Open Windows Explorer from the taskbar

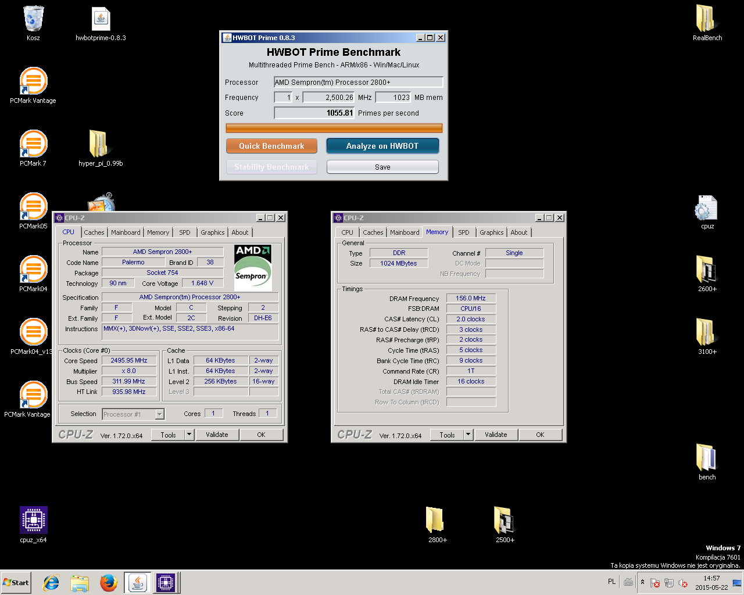pos(80,583)
